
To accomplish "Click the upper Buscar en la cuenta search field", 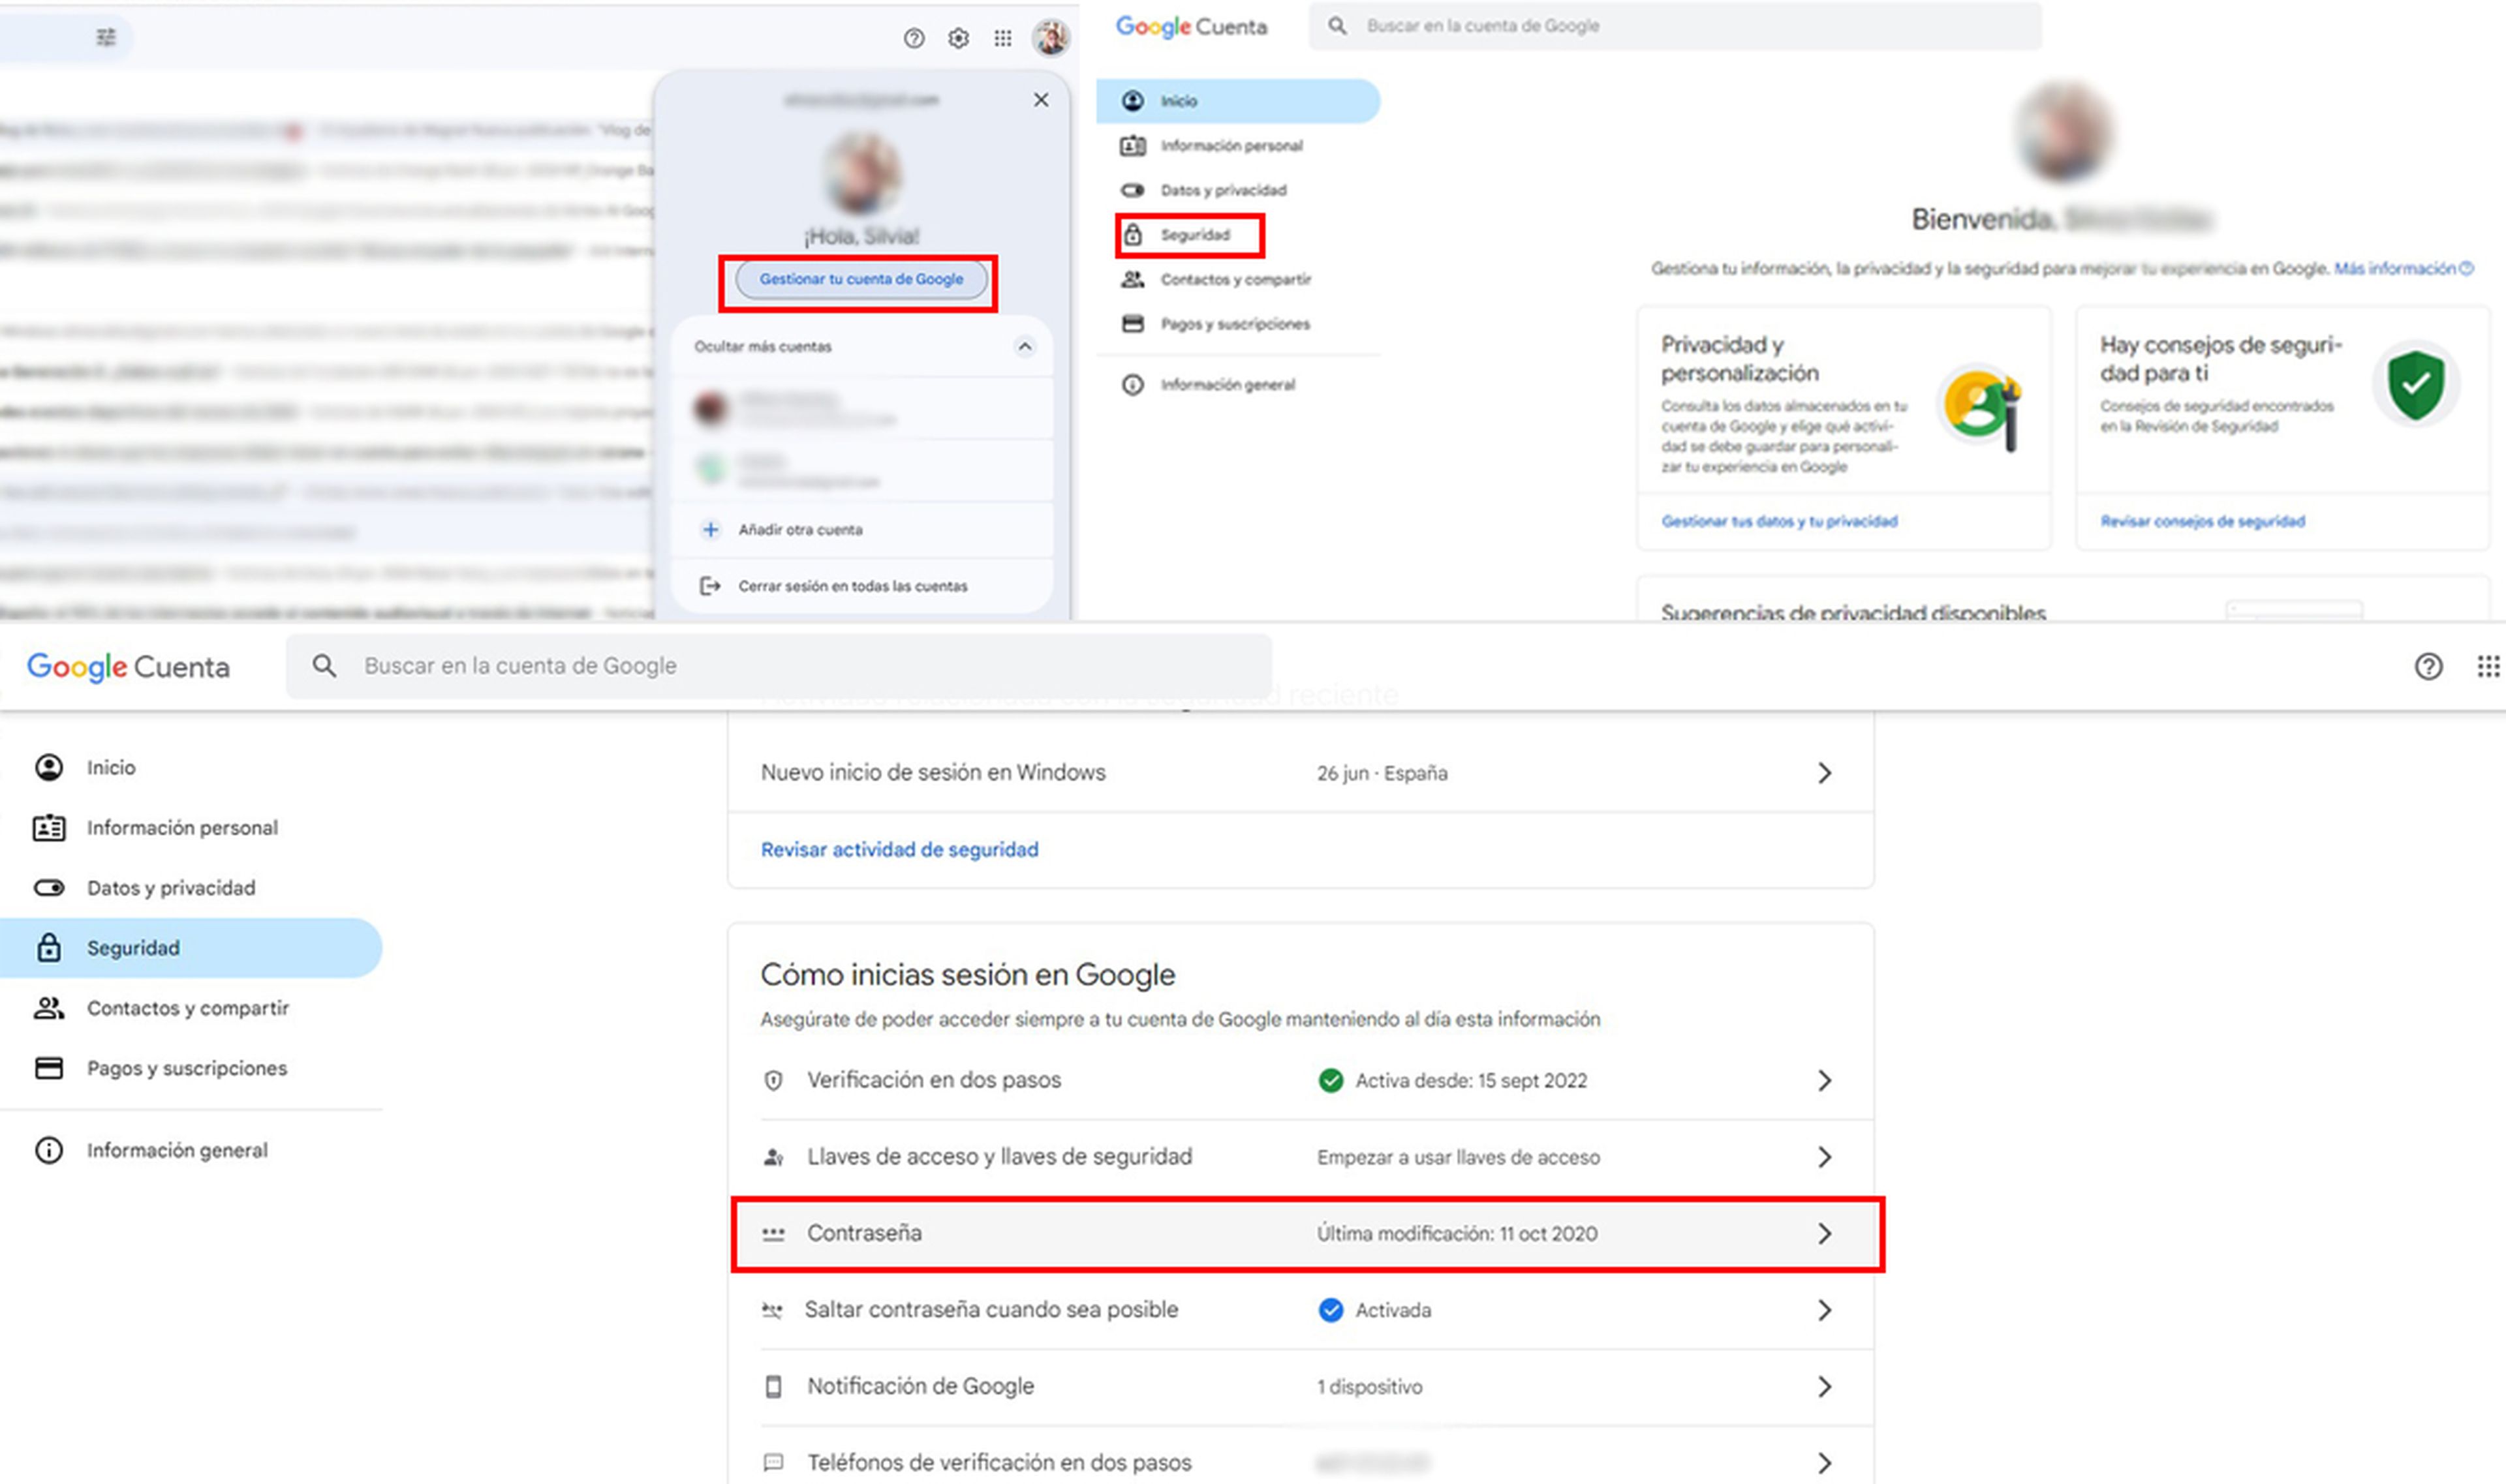I will [x=1676, y=26].
